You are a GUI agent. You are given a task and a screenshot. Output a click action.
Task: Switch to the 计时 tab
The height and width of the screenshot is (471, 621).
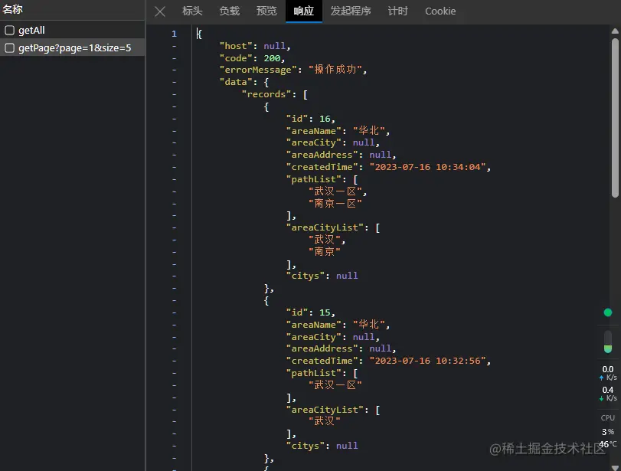coord(397,11)
